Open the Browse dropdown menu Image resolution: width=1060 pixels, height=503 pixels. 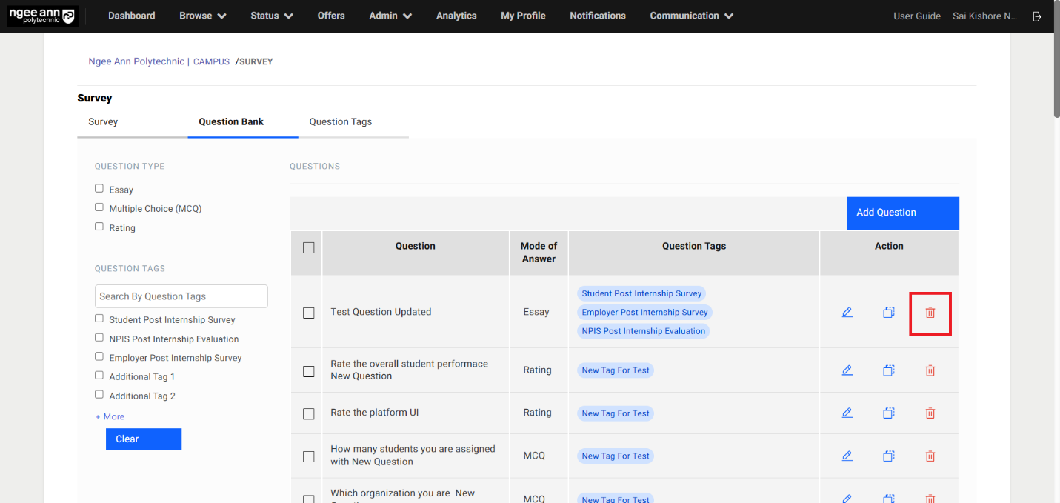click(x=202, y=16)
